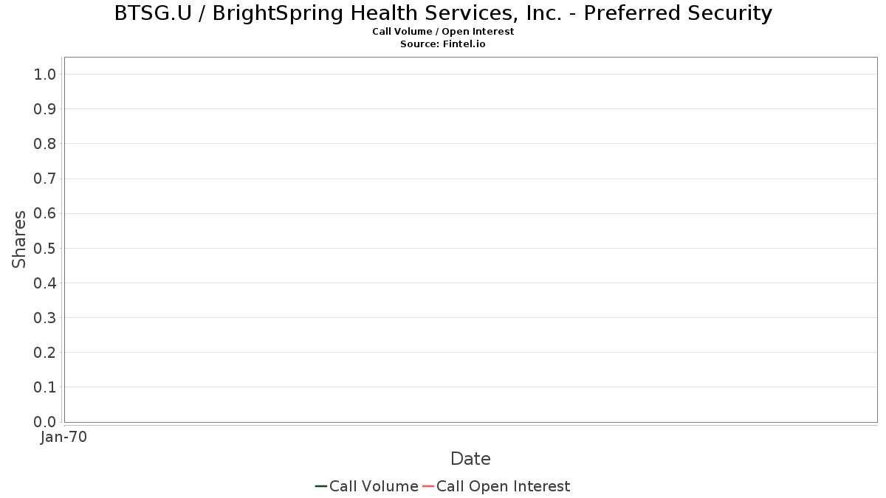
Task: Click the 0.7 value on the Shares axis
Action: 45,179
